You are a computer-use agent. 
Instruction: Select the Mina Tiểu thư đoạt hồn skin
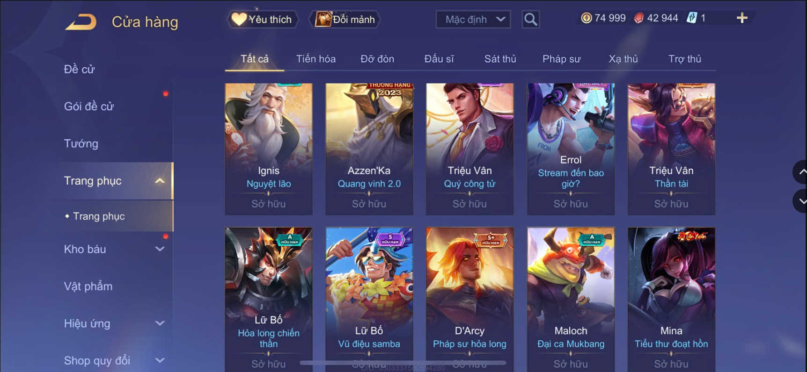pyautogui.click(x=671, y=299)
